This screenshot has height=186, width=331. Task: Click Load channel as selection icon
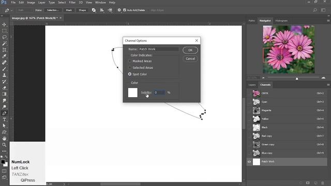point(300,183)
